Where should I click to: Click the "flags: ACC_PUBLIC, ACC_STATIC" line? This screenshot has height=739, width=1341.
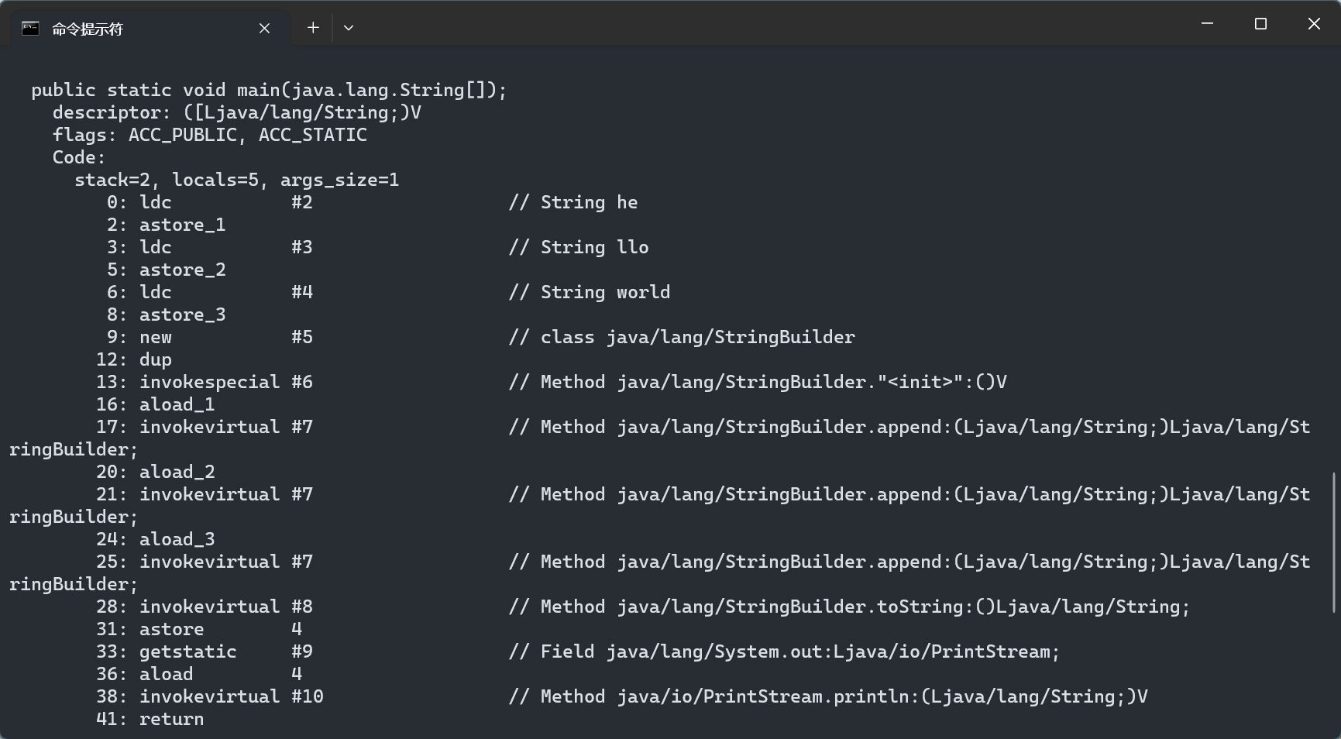pos(209,135)
